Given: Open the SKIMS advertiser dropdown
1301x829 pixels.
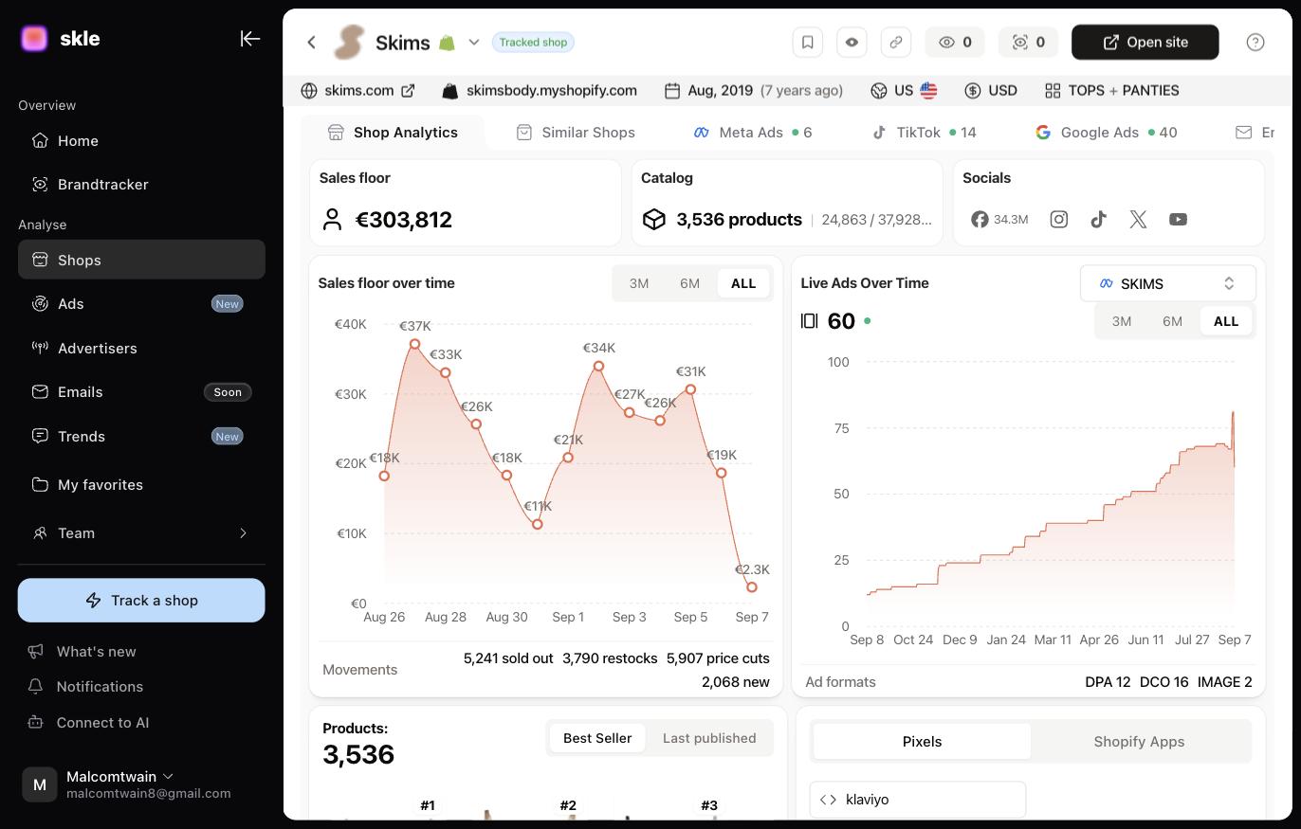Looking at the screenshot, I should 1168,283.
